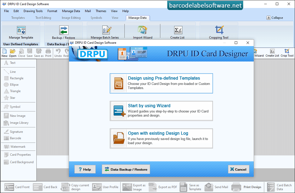Click Send Mail in bottom bar
This screenshot has height=193, width=295.
[x=216, y=187]
